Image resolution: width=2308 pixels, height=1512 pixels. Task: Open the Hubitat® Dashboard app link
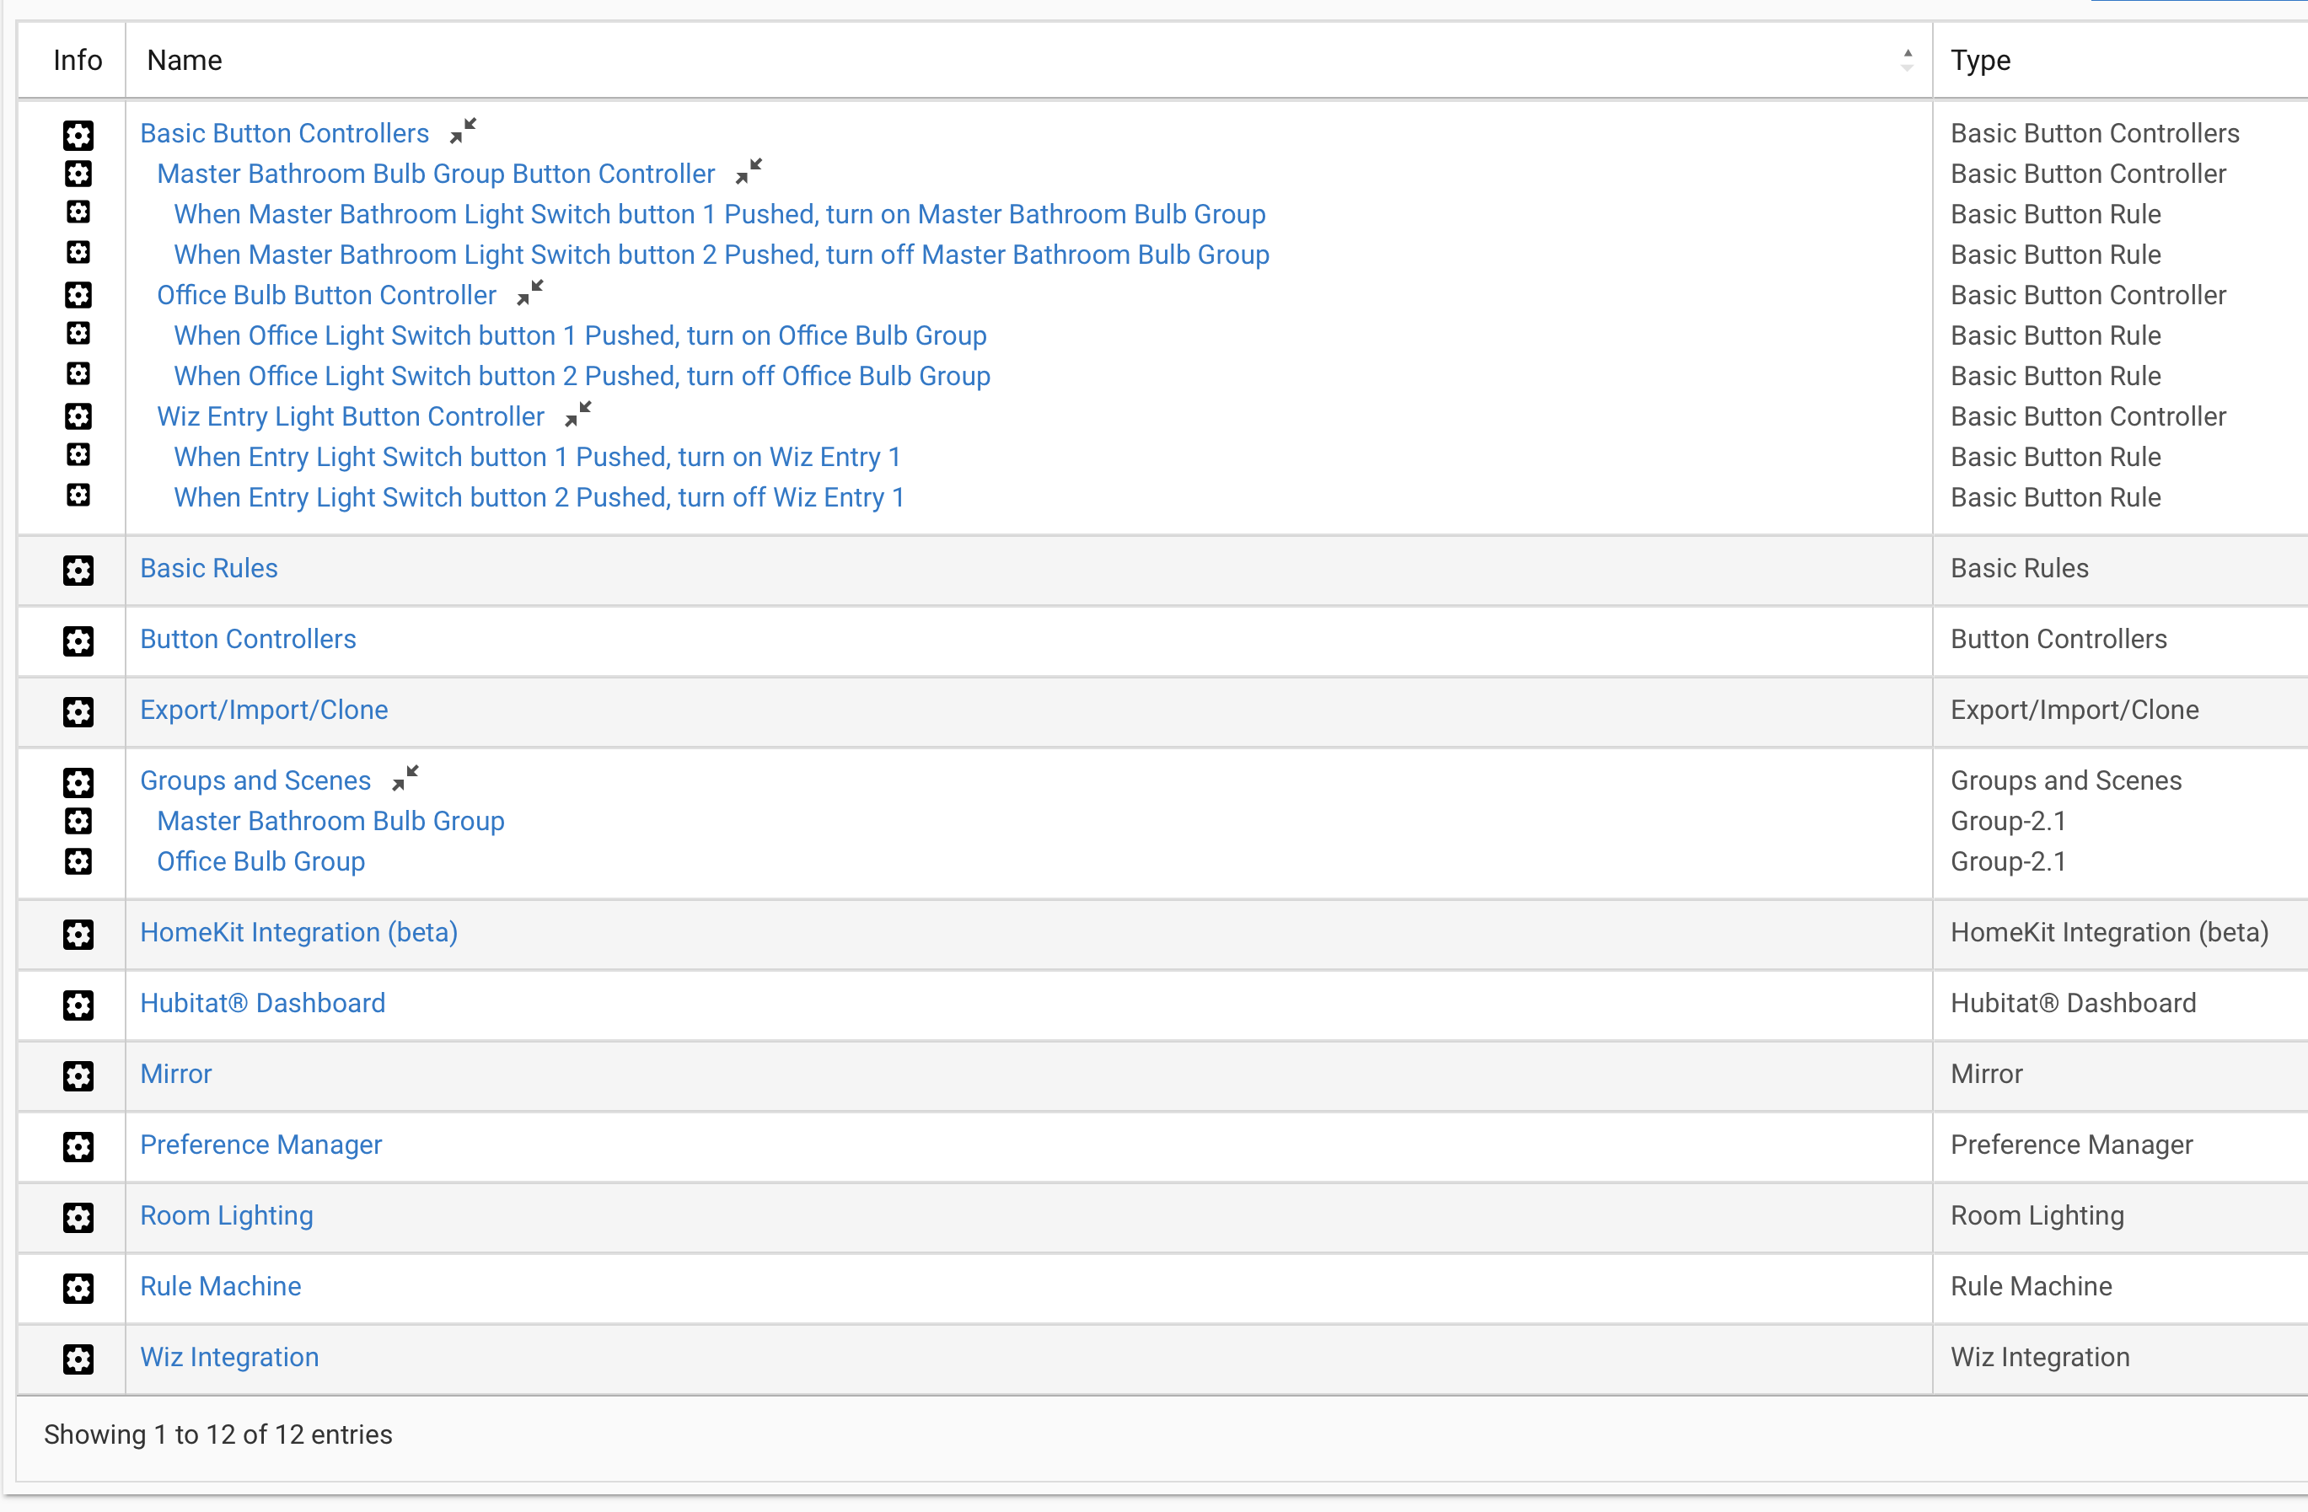pyautogui.click(x=263, y=1003)
